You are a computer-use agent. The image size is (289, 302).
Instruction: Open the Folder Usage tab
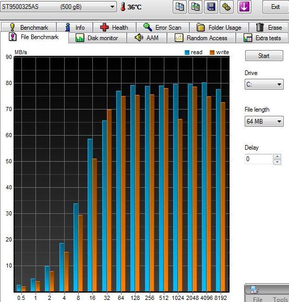coord(219,27)
